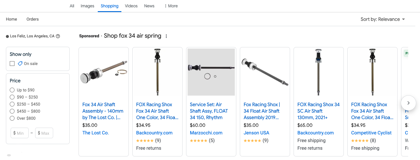Choose the $90 – $250 price range
This screenshot has width=420, height=160.
pos(12,97)
